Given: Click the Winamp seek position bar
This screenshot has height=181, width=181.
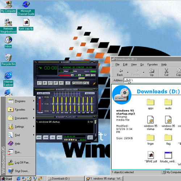Looking at the screenshot, I should (66, 79).
